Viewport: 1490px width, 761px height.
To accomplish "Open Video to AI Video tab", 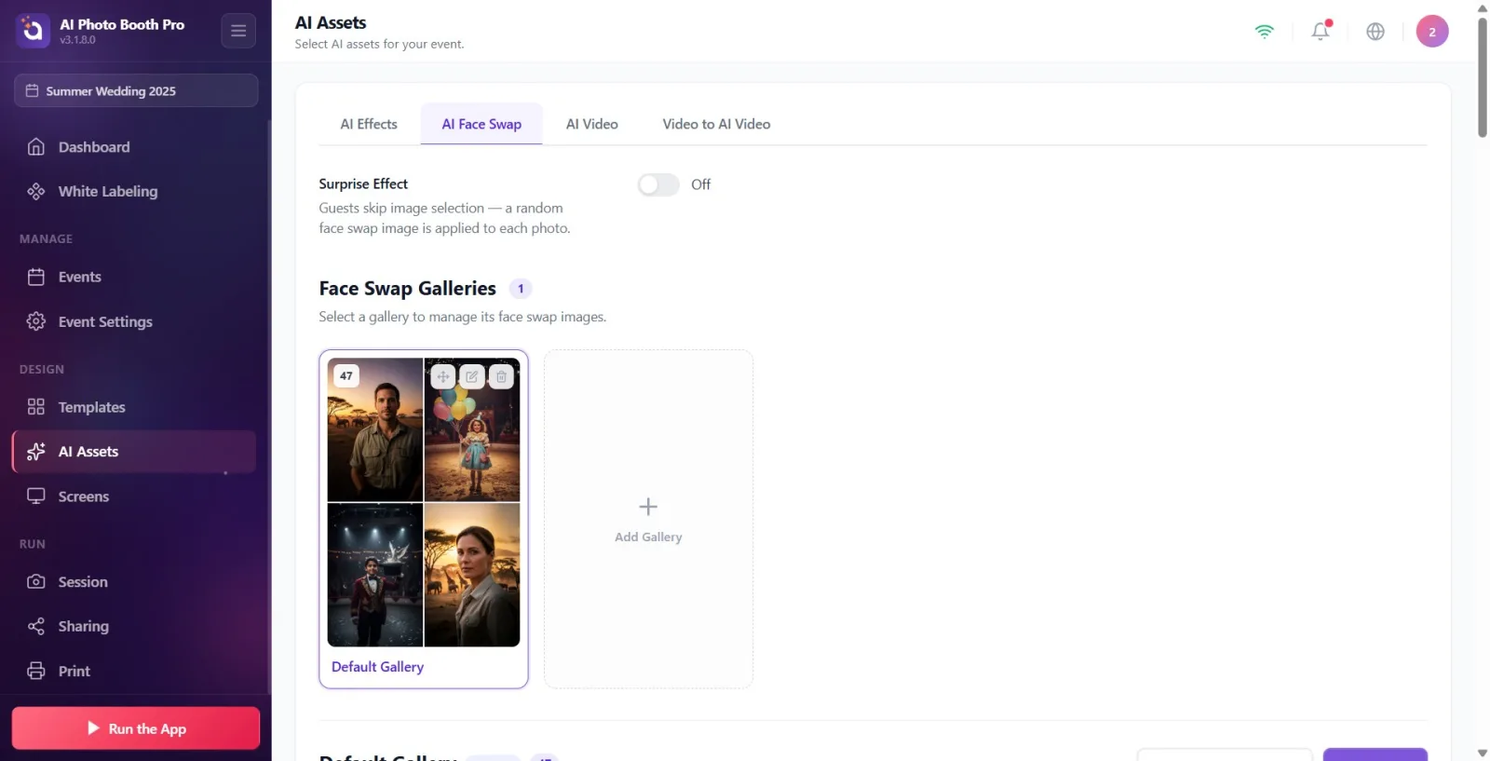I will pos(716,124).
